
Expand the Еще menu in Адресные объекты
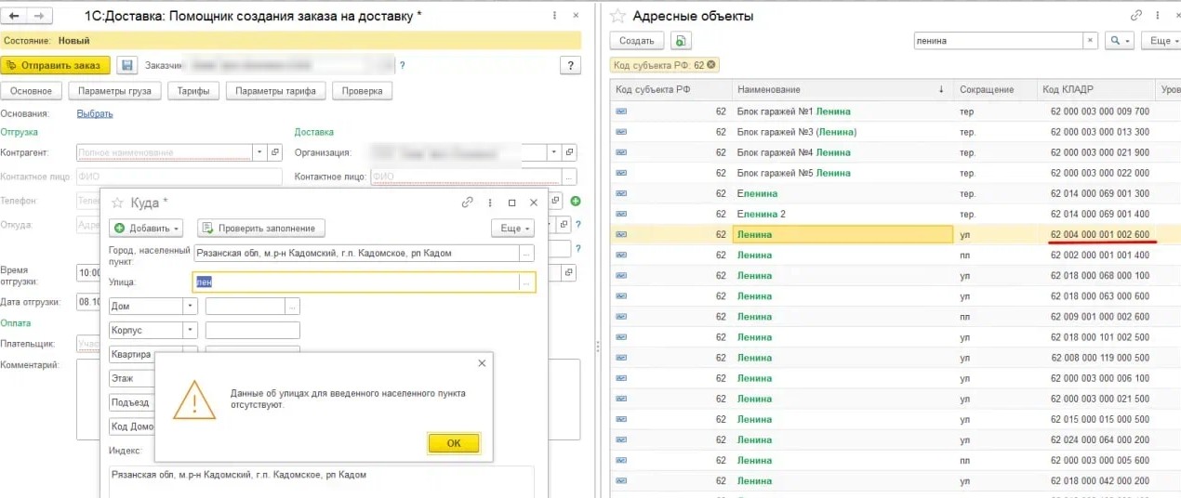tap(1161, 41)
